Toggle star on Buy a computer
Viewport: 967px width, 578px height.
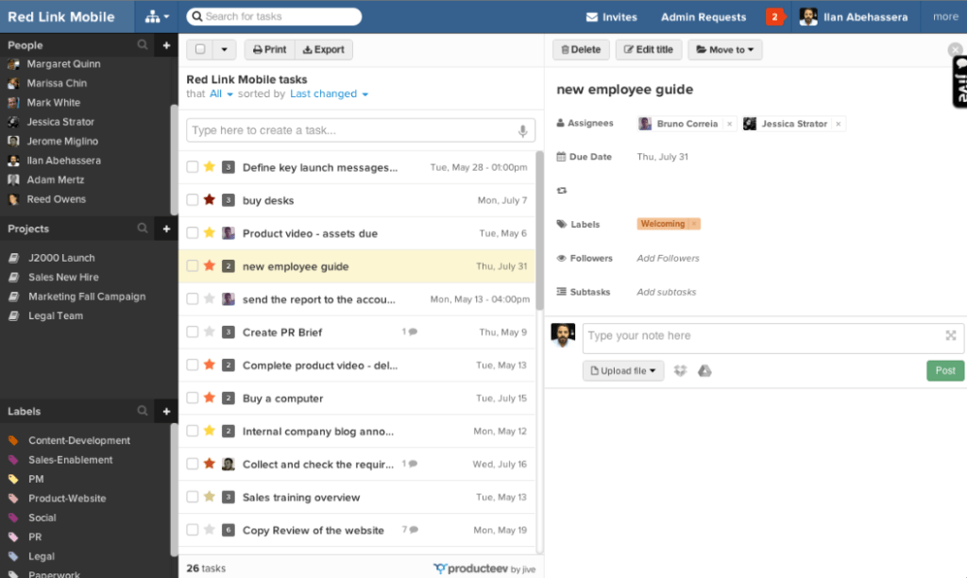pos(210,398)
